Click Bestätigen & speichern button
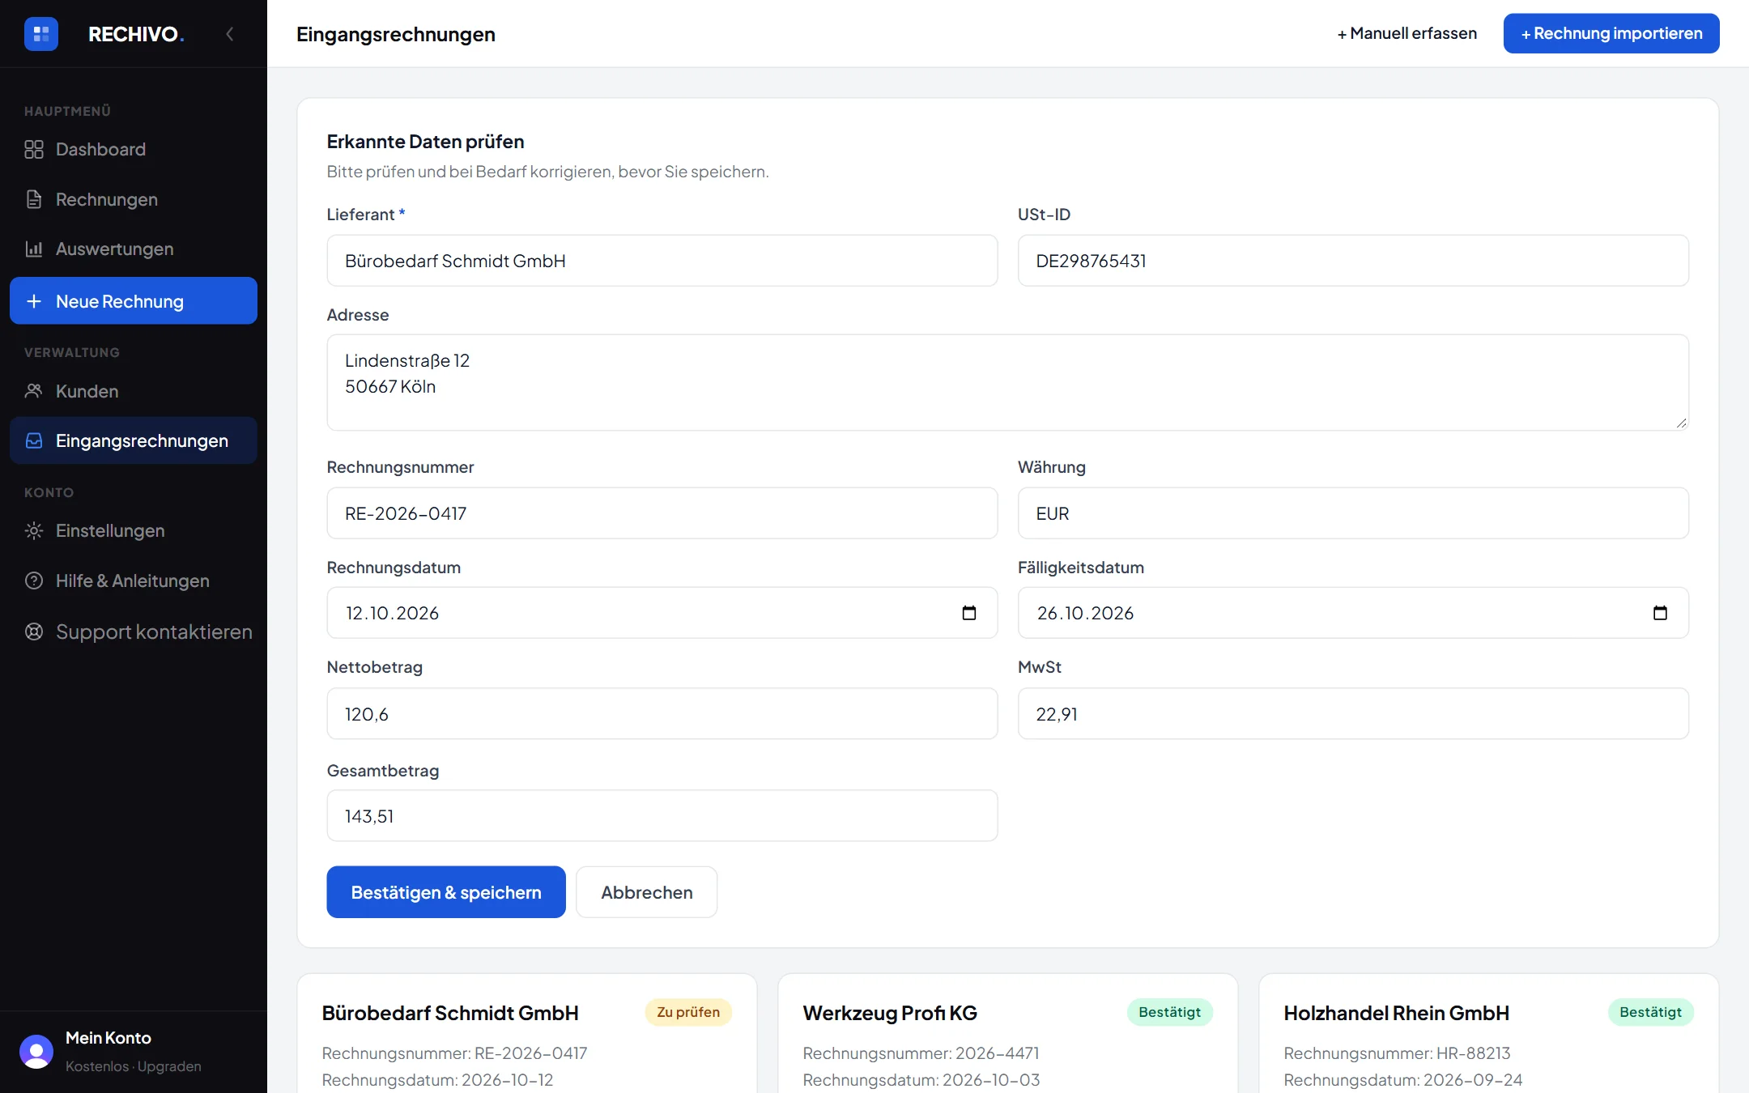The image size is (1749, 1093). 446,892
